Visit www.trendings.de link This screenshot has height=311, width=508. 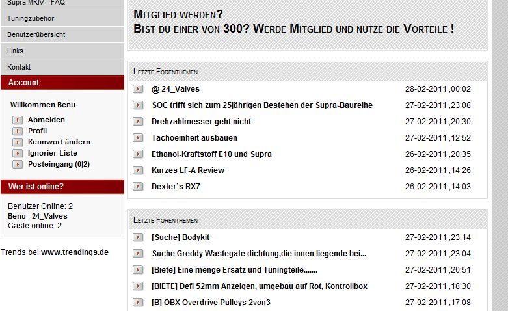75,252
